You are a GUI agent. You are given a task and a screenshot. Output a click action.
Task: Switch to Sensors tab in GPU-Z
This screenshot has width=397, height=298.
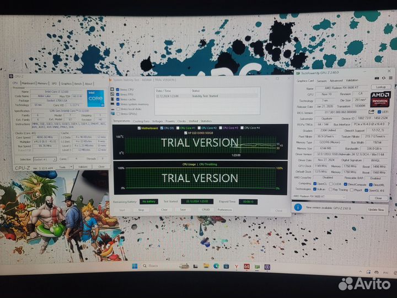321,81
